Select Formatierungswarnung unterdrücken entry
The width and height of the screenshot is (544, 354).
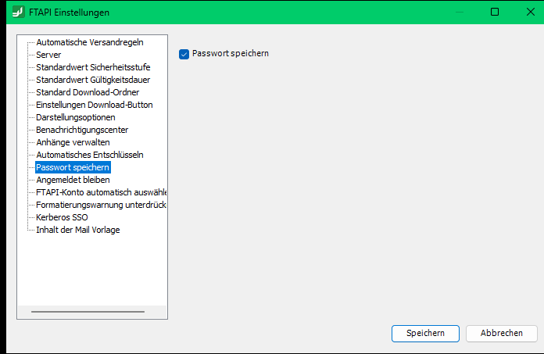101,205
